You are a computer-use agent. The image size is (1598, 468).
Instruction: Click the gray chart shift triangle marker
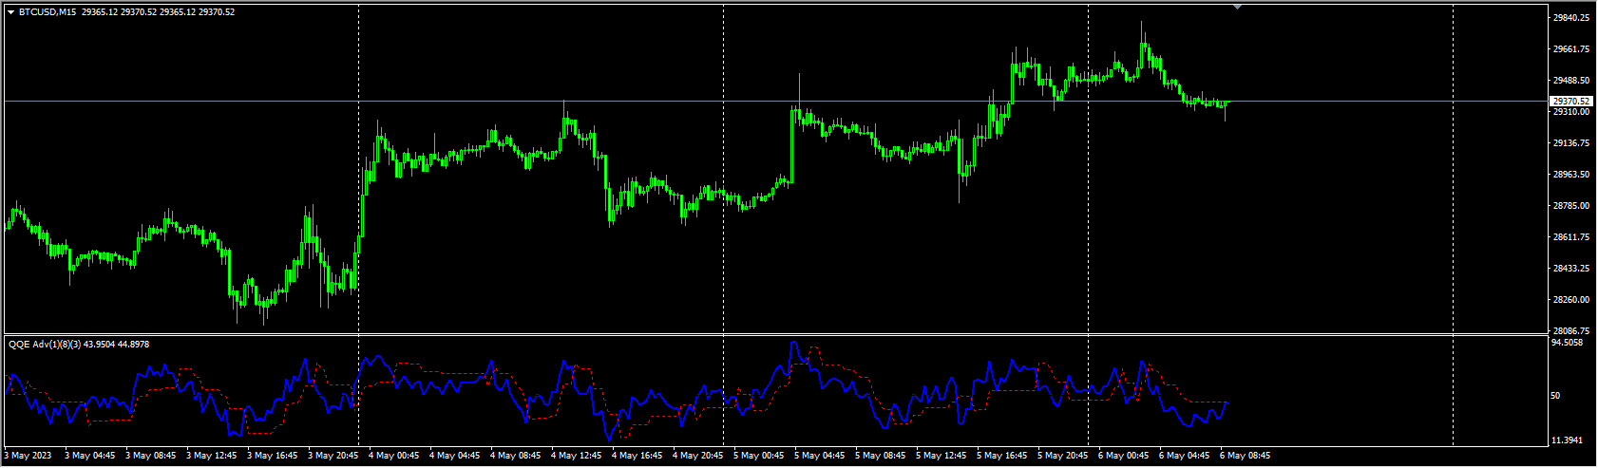point(1237,8)
